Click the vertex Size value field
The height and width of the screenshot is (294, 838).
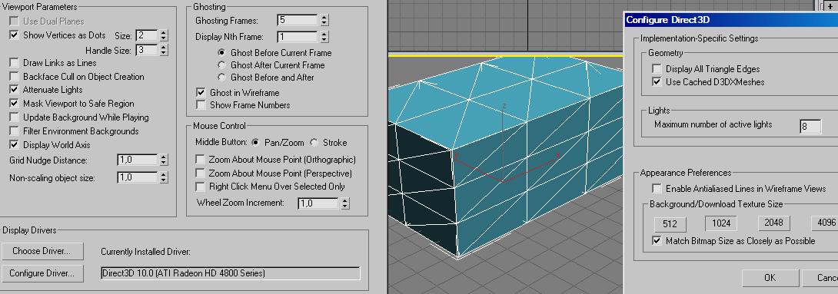point(146,36)
